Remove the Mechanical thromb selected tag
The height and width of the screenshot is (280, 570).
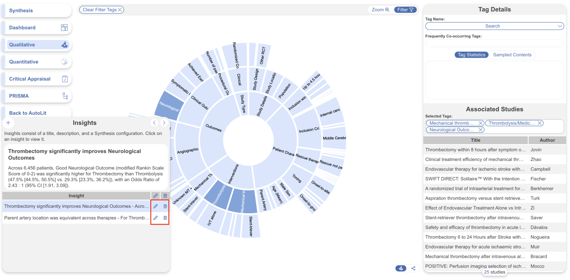(480, 123)
